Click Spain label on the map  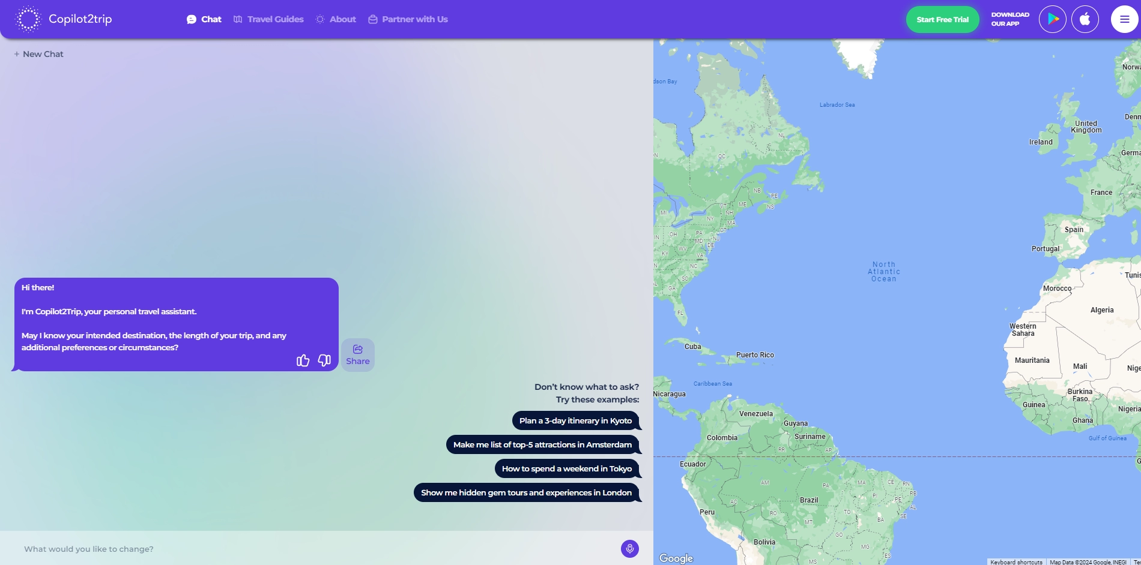point(1074,230)
